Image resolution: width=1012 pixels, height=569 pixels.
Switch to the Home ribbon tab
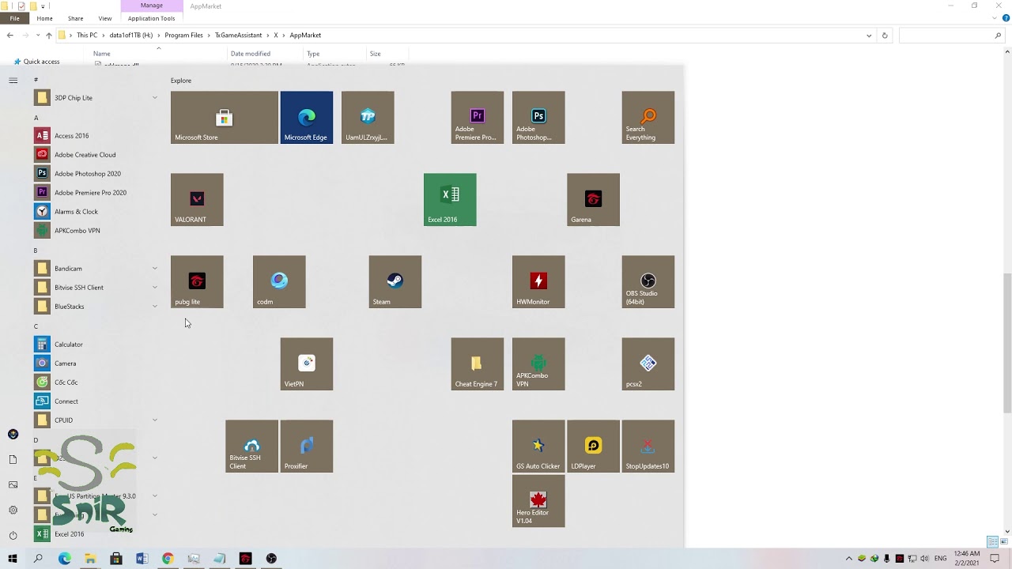(x=44, y=18)
